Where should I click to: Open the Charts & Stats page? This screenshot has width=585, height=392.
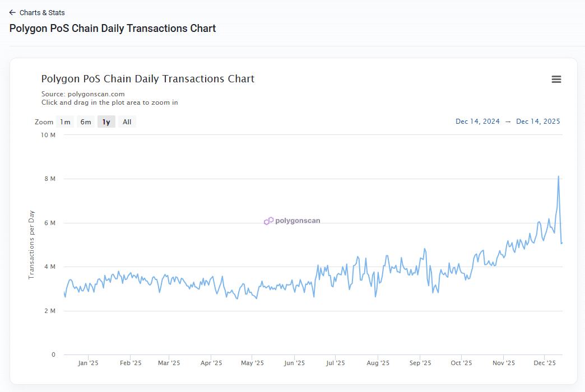41,12
